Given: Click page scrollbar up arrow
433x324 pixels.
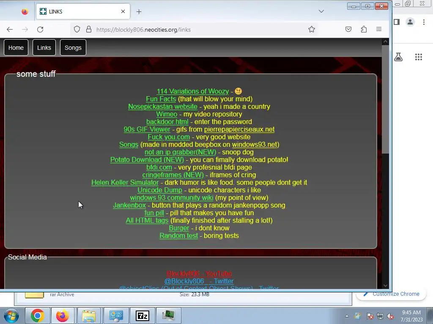Looking at the screenshot, I should [385, 42].
